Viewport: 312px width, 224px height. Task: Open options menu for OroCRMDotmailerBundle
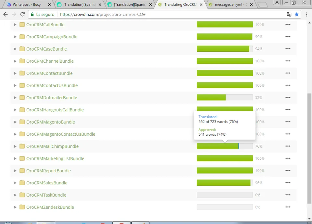tap(288, 97)
